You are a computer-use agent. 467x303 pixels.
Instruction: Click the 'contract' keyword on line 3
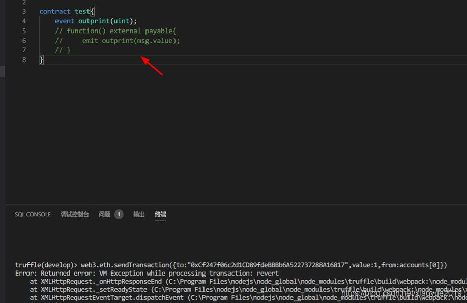55,11
